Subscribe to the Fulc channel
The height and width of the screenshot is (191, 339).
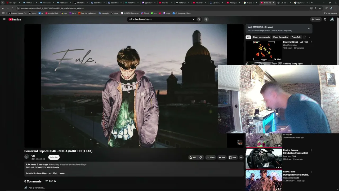click(54, 157)
